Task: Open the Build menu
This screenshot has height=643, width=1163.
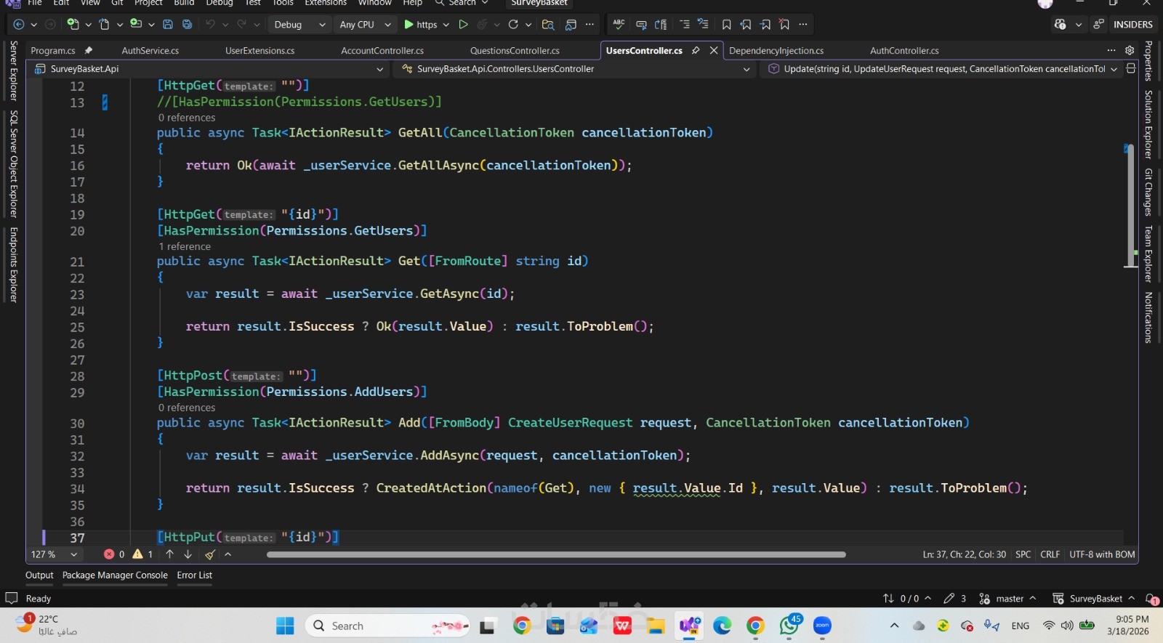Action: pos(184,3)
